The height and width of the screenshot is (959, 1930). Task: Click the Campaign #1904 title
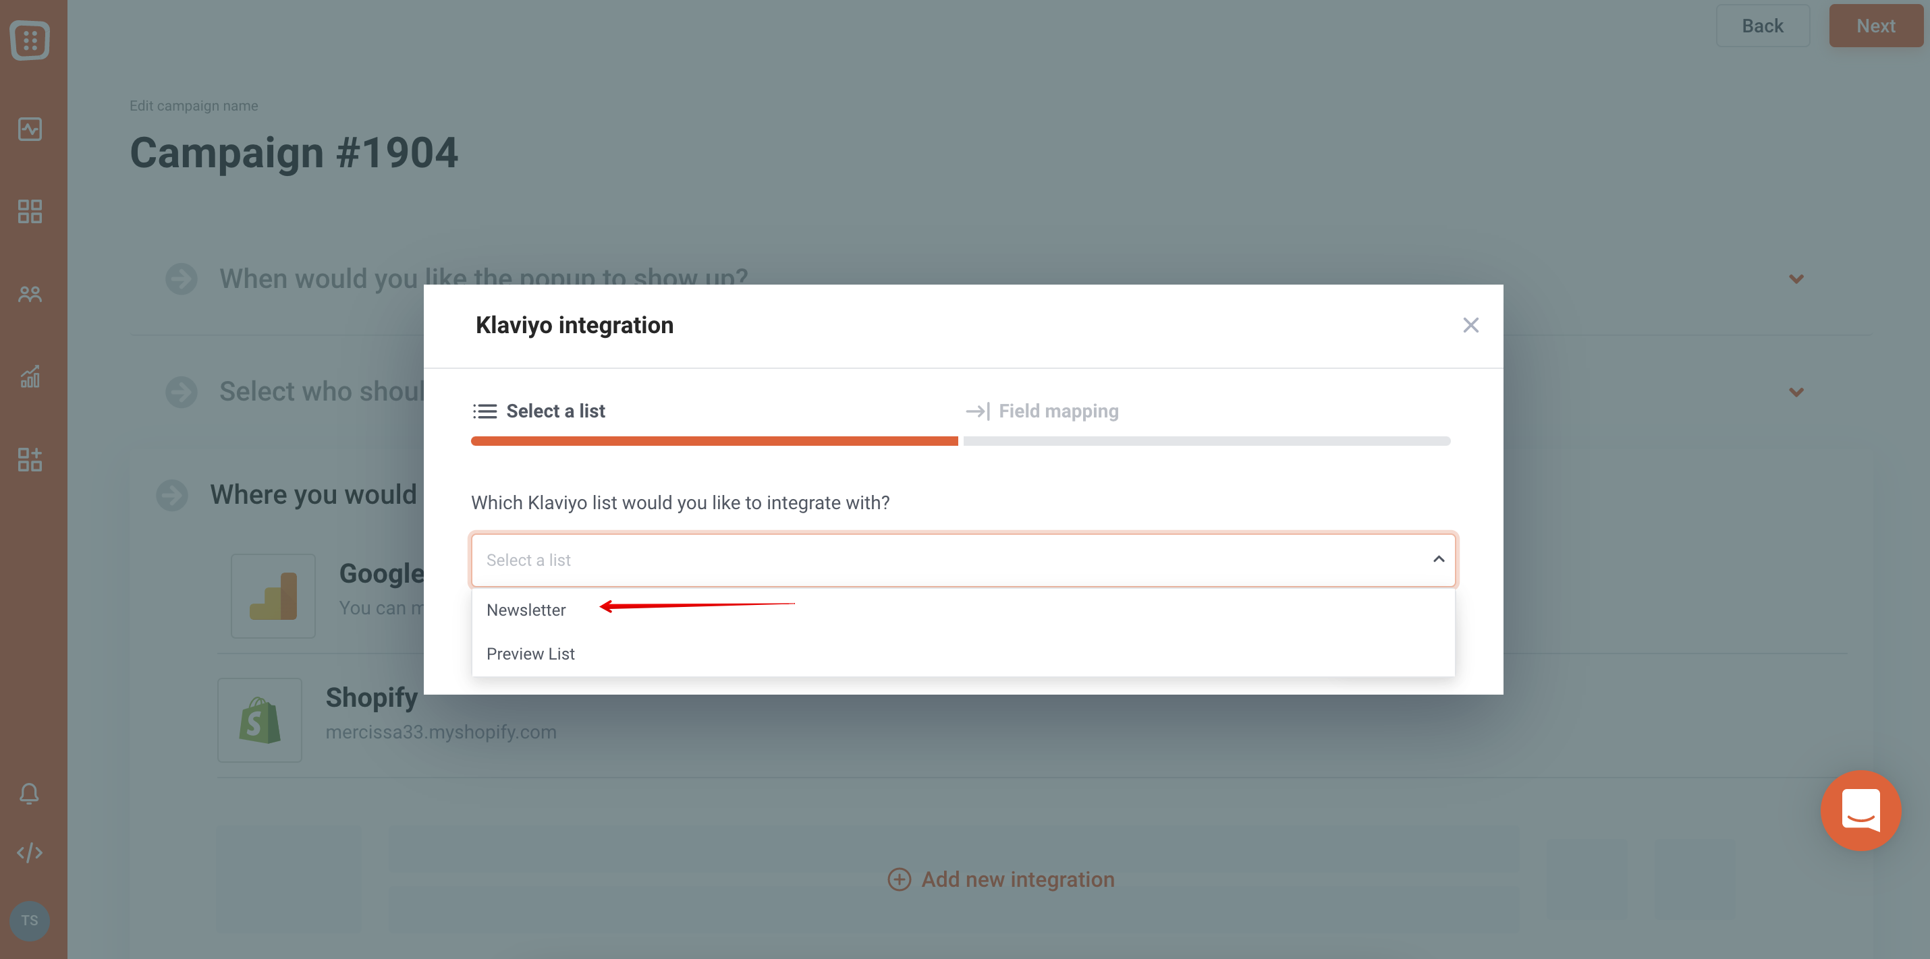tap(294, 152)
